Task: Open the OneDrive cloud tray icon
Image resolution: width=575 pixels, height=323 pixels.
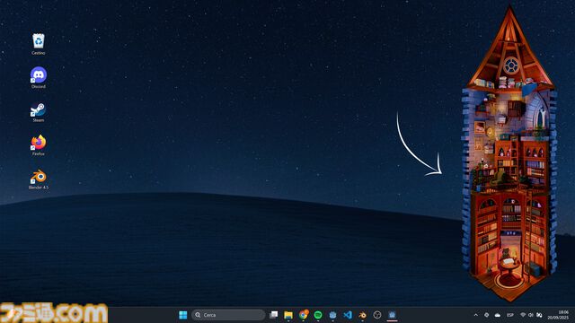Action: (x=498, y=315)
